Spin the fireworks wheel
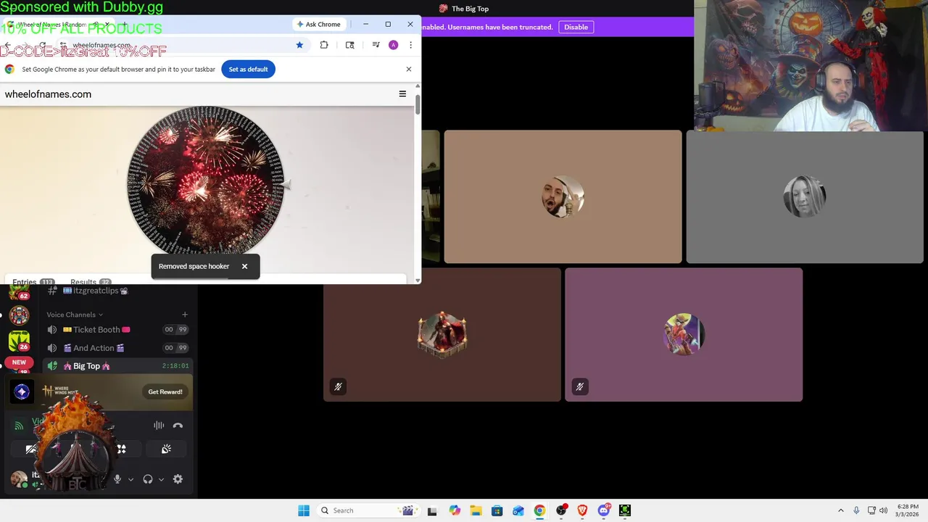This screenshot has height=522, width=928. 205,183
